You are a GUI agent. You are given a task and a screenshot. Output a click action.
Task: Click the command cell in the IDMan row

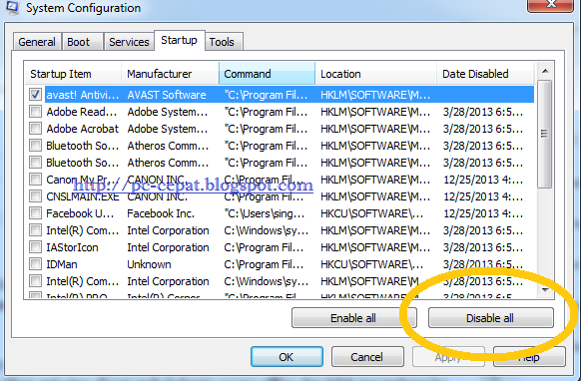pos(264,264)
